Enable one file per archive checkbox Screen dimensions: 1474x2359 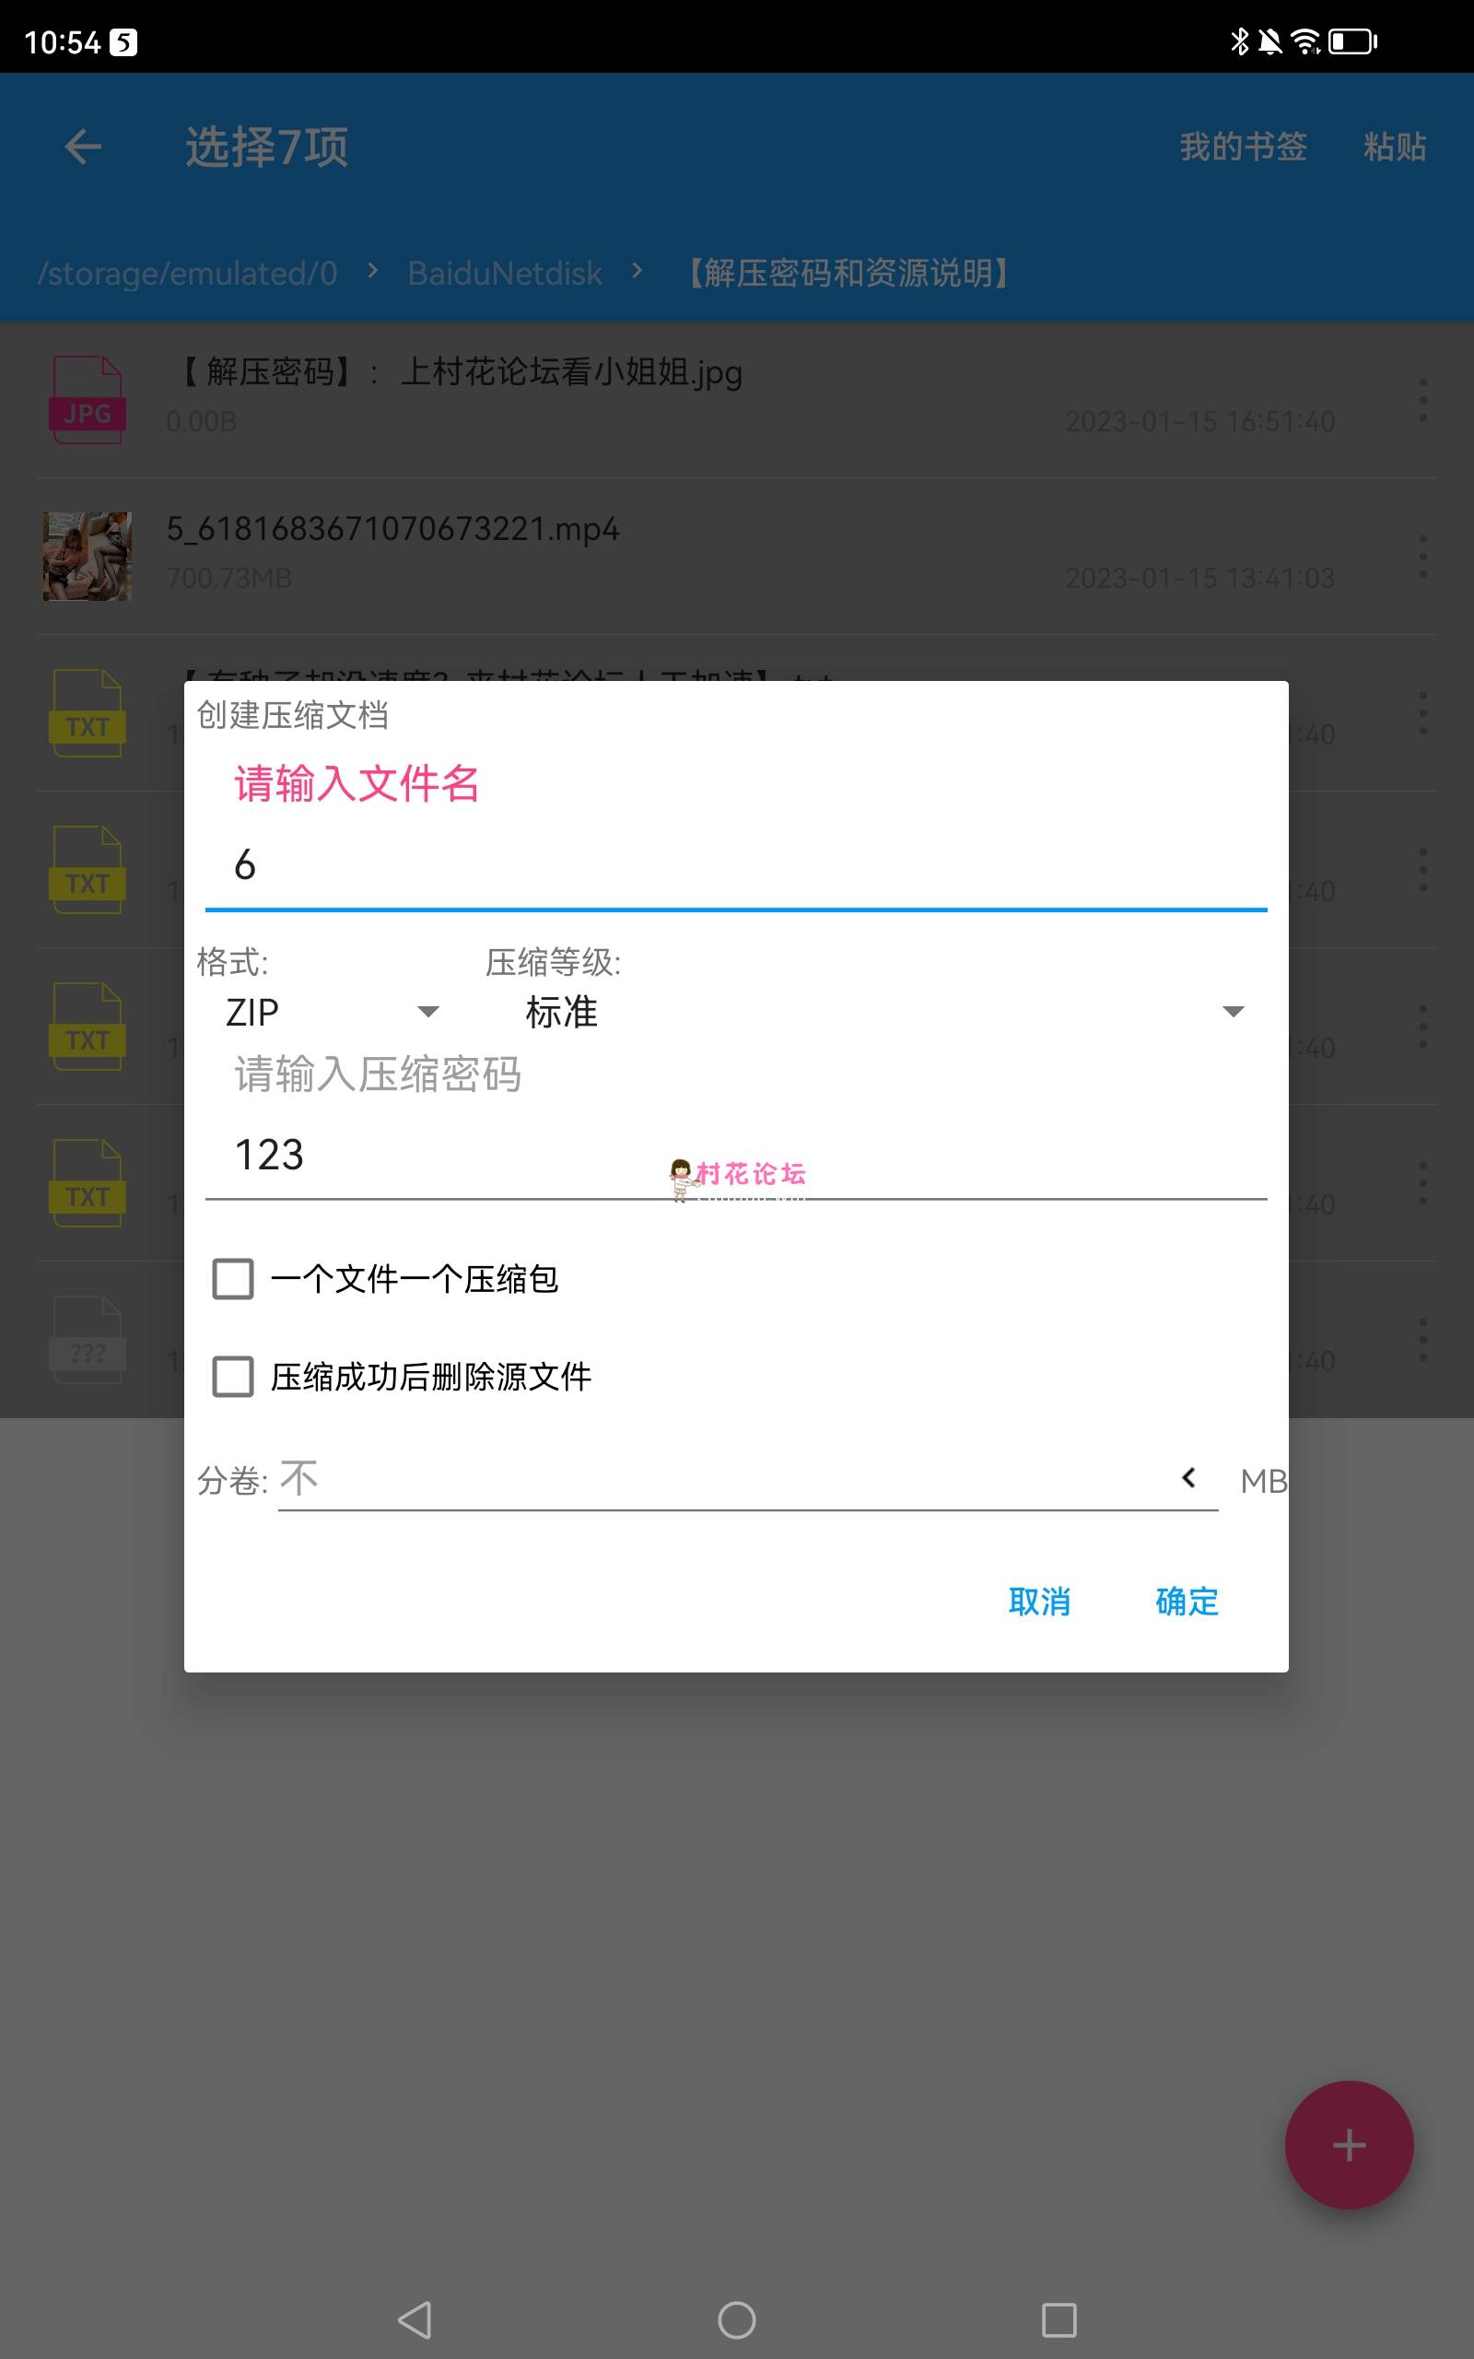pyautogui.click(x=233, y=1279)
